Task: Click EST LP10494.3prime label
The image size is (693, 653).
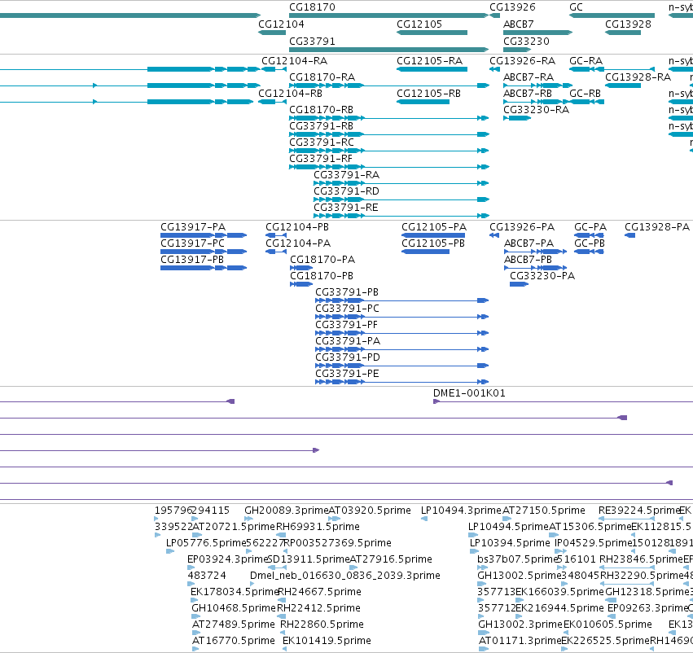Action: pos(462,511)
